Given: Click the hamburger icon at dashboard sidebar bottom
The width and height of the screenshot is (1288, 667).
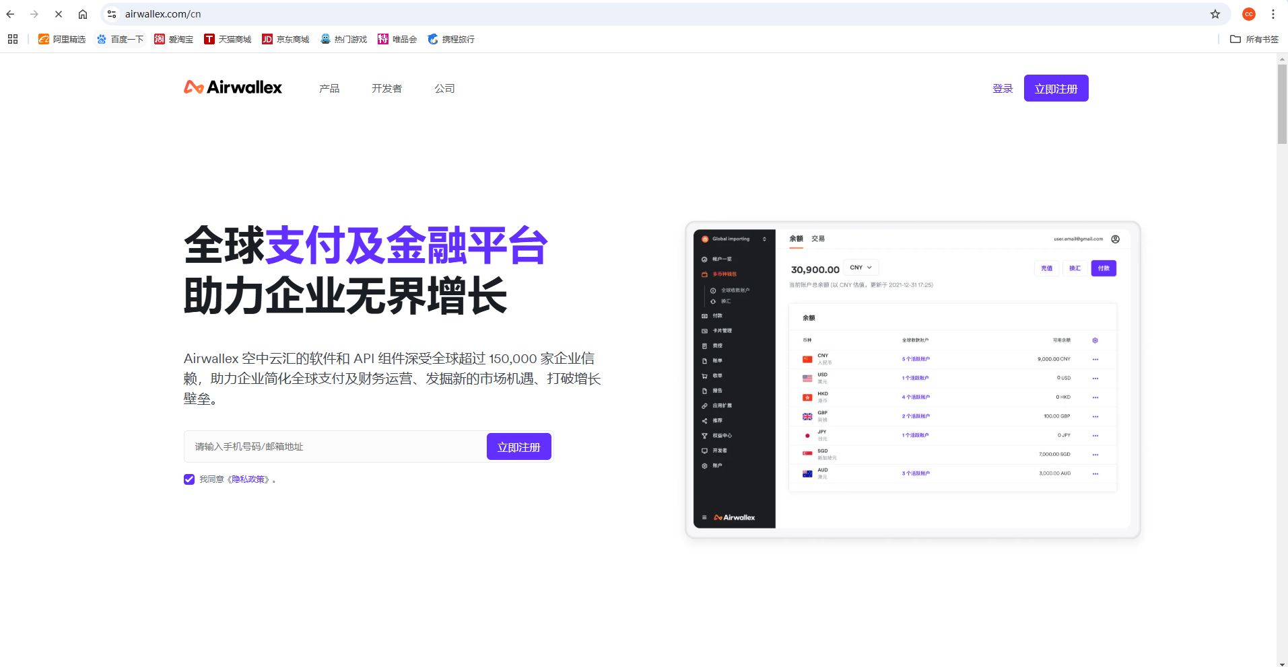Looking at the screenshot, I should (x=704, y=517).
